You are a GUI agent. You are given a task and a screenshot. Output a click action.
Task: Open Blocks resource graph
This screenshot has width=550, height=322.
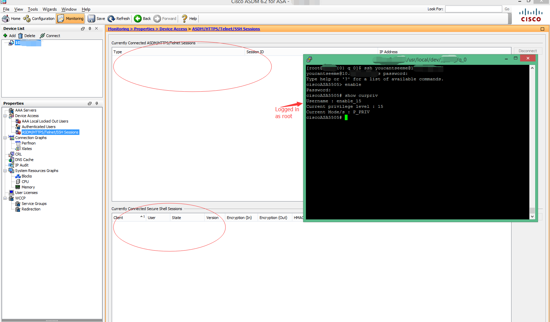pos(26,176)
